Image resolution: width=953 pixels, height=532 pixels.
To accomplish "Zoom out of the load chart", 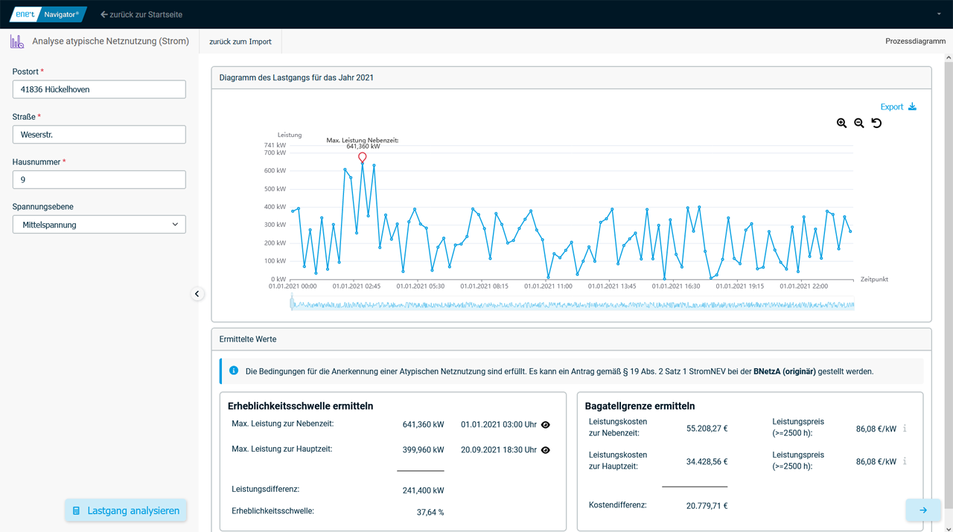I will coord(859,124).
